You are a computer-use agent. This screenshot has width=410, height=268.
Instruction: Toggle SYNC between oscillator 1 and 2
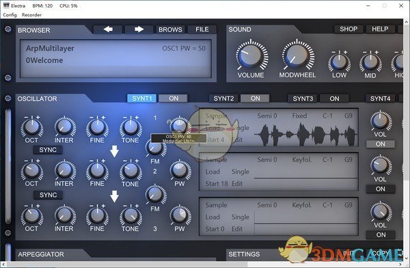coord(48,150)
